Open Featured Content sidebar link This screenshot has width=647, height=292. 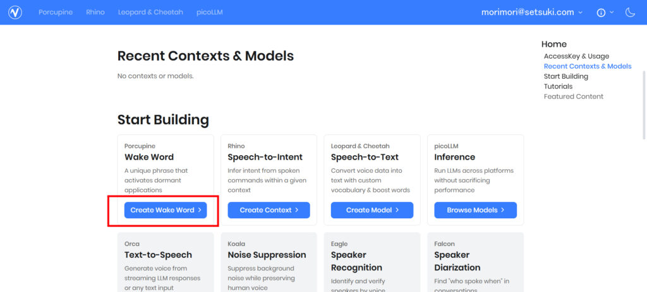[574, 96]
